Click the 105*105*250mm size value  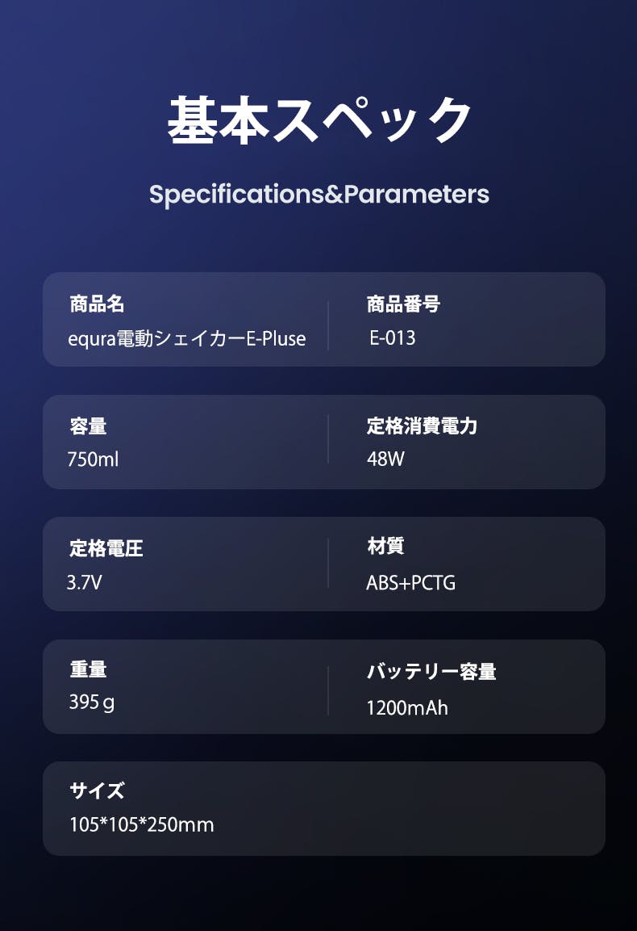(x=141, y=824)
